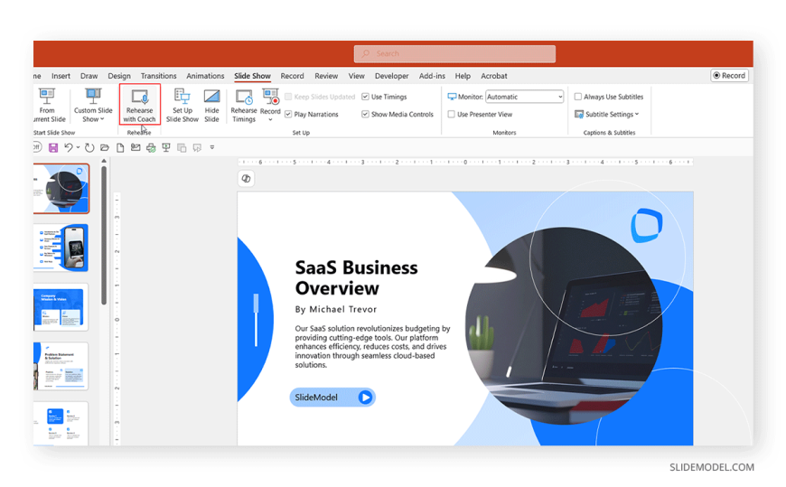Click the Email envelope icon
786x487 pixels.
point(136,147)
